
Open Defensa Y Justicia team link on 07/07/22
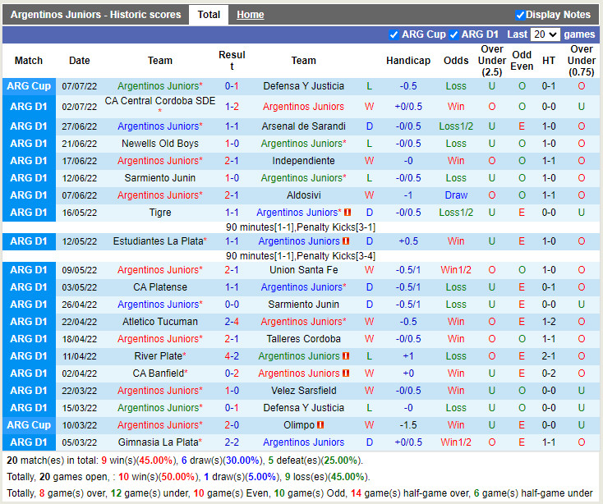303,86
